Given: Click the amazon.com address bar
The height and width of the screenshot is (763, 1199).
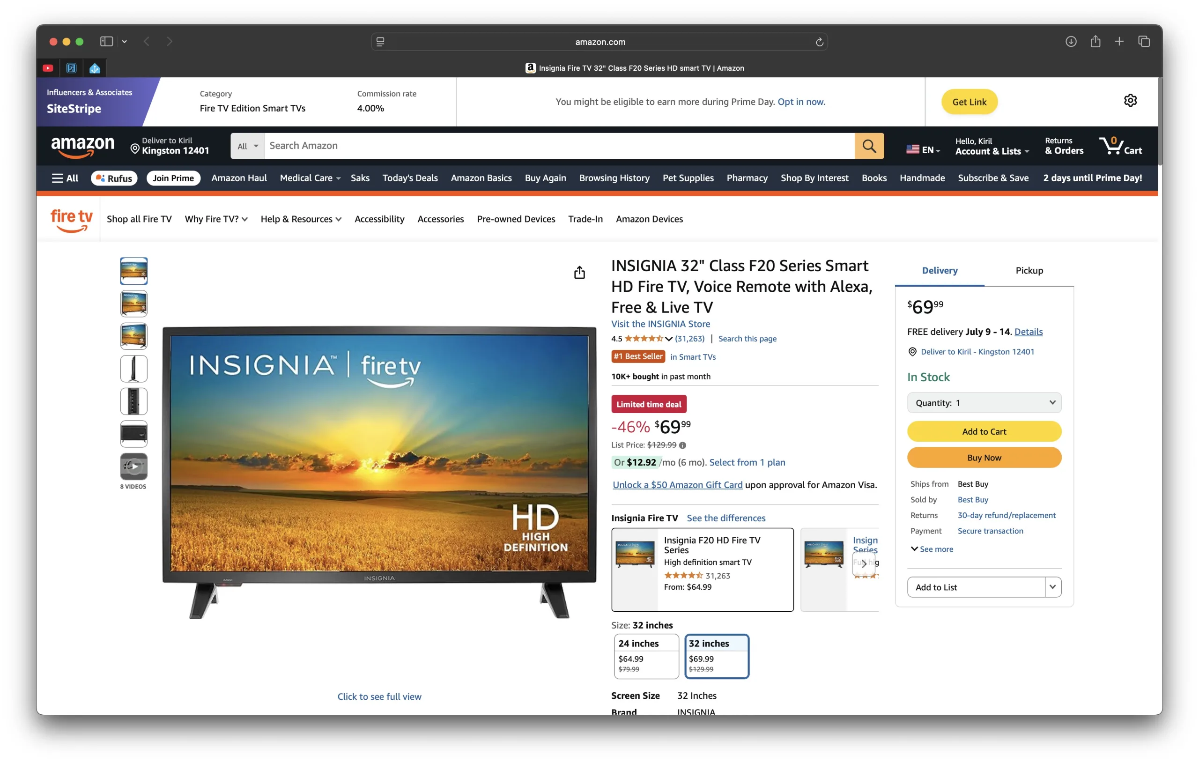Looking at the screenshot, I should coord(599,42).
